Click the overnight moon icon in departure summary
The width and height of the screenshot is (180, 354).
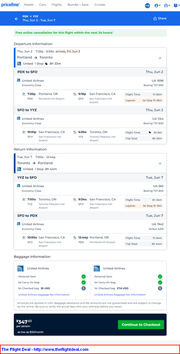coord(46,64)
